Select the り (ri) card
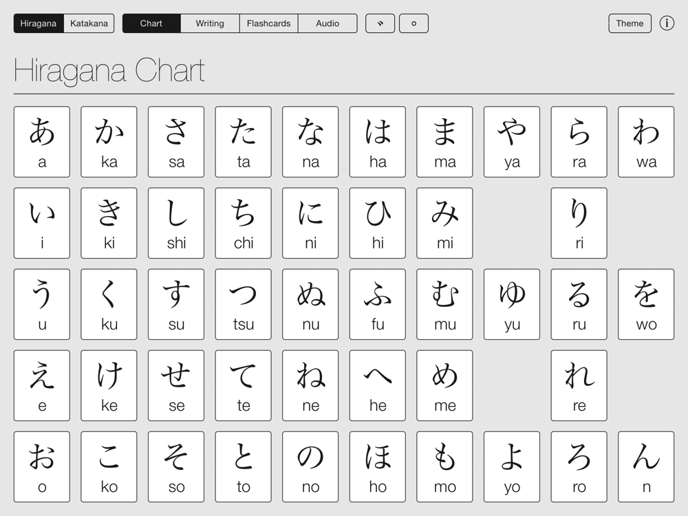The height and width of the screenshot is (516, 688). click(579, 223)
